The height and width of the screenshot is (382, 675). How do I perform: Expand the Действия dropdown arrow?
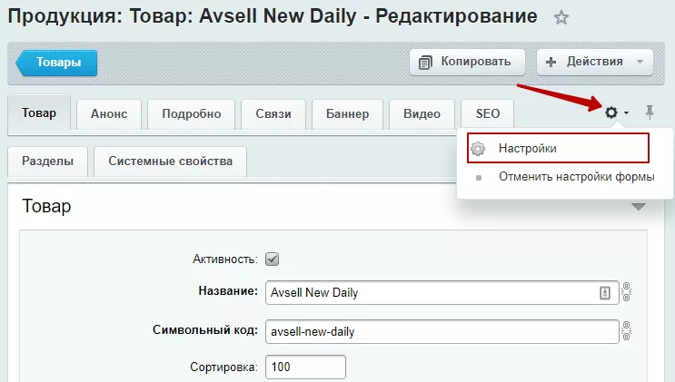tap(640, 62)
